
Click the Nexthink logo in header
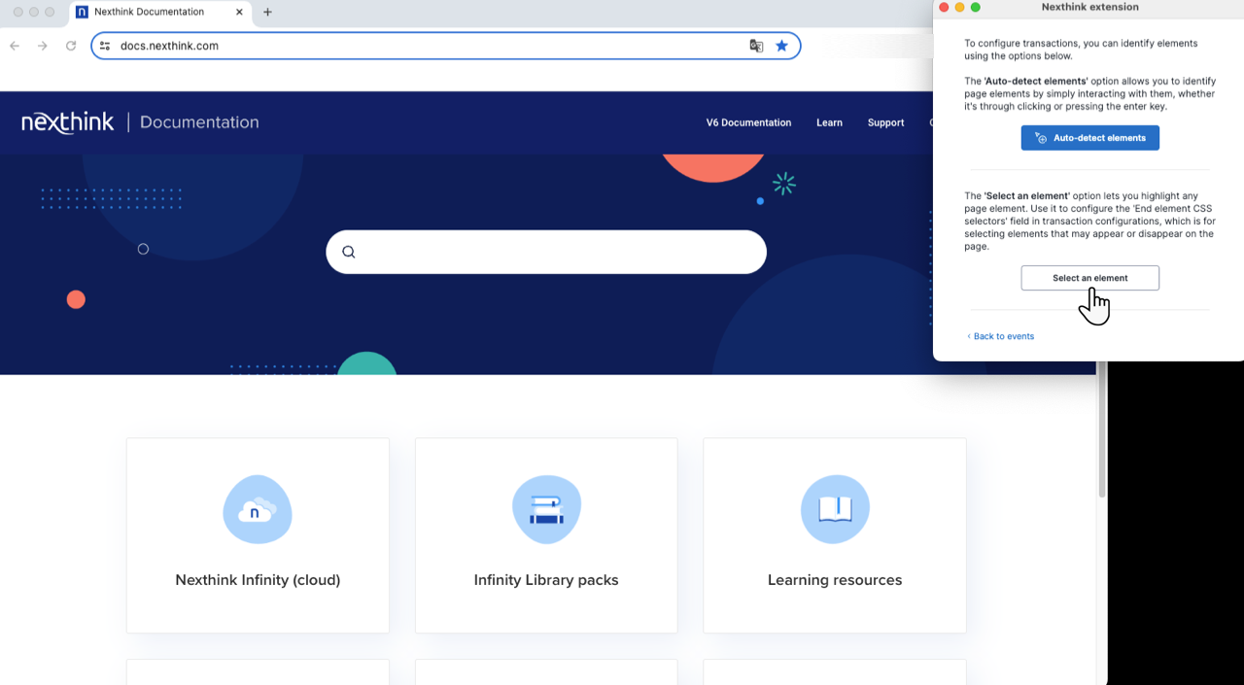68,122
